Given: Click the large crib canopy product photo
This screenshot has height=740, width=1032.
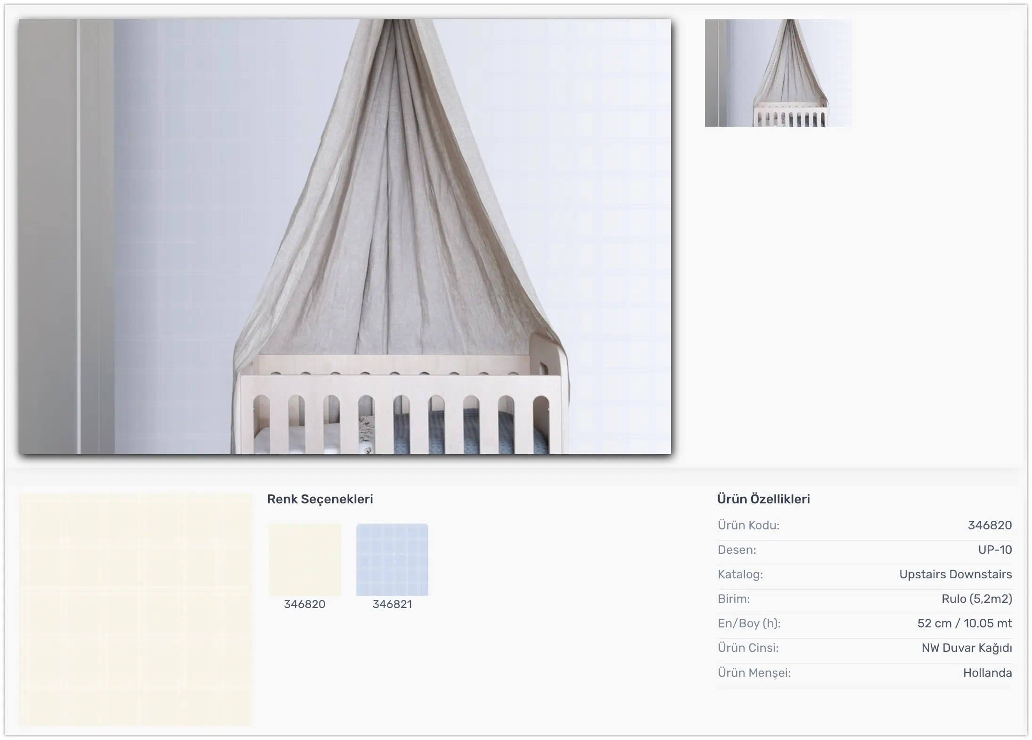Looking at the screenshot, I should point(344,237).
